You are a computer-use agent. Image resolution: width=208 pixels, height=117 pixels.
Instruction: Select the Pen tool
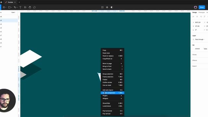15,7
